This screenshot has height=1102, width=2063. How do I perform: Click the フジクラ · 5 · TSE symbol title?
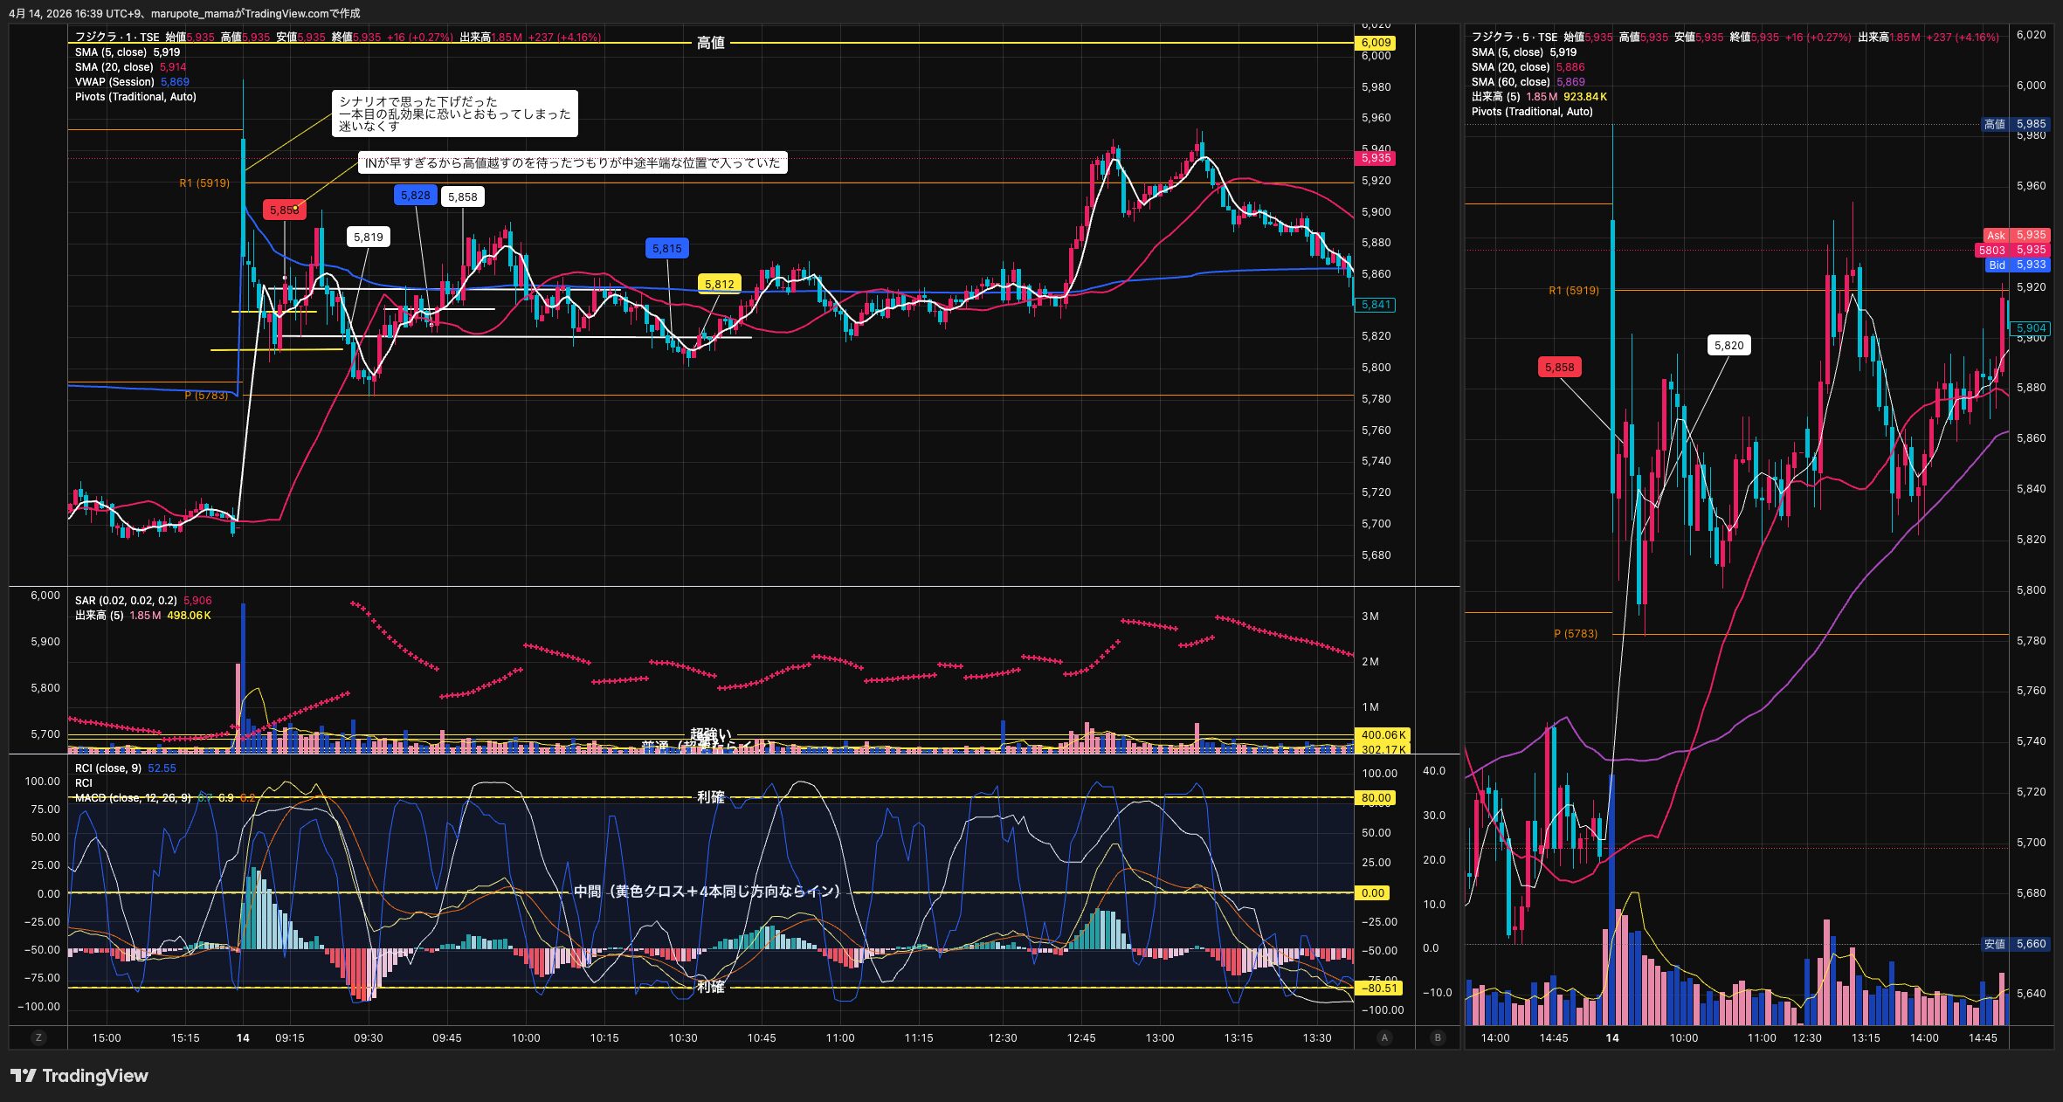1514,38
